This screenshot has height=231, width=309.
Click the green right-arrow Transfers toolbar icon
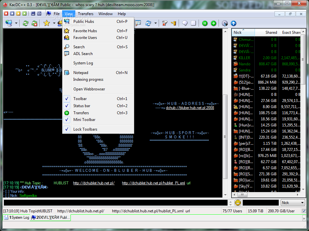click(213, 23)
